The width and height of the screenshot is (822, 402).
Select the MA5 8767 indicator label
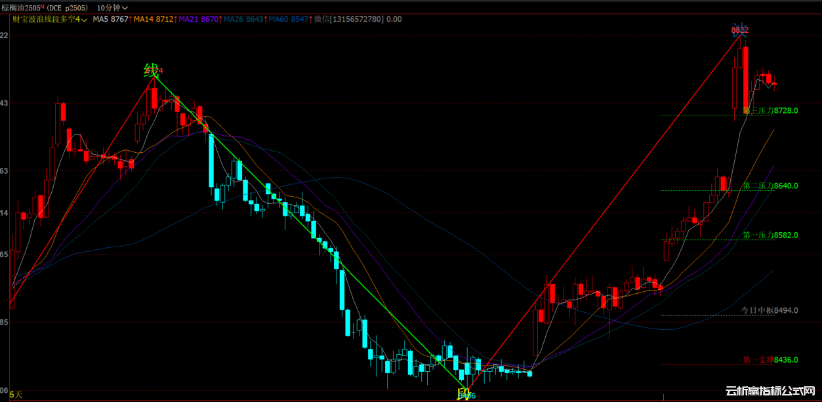pos(110,19)
